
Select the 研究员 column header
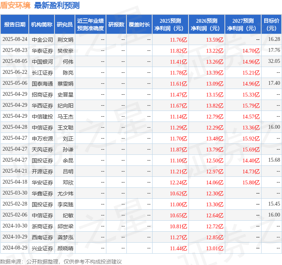pyautogui.click(x=65, y=25)
